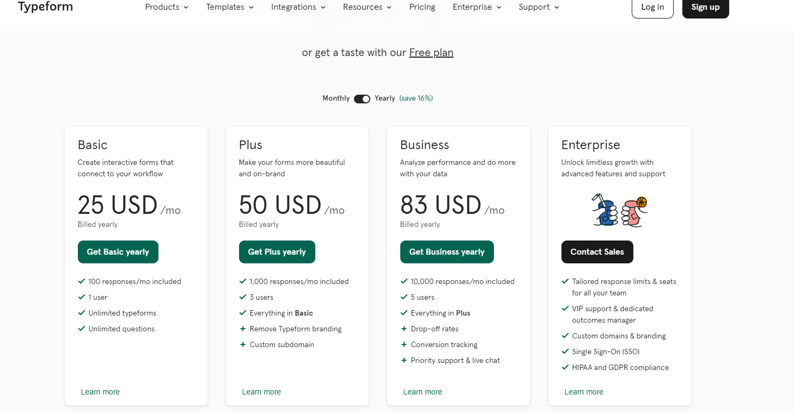Click the Sign up button

[705, 8]
